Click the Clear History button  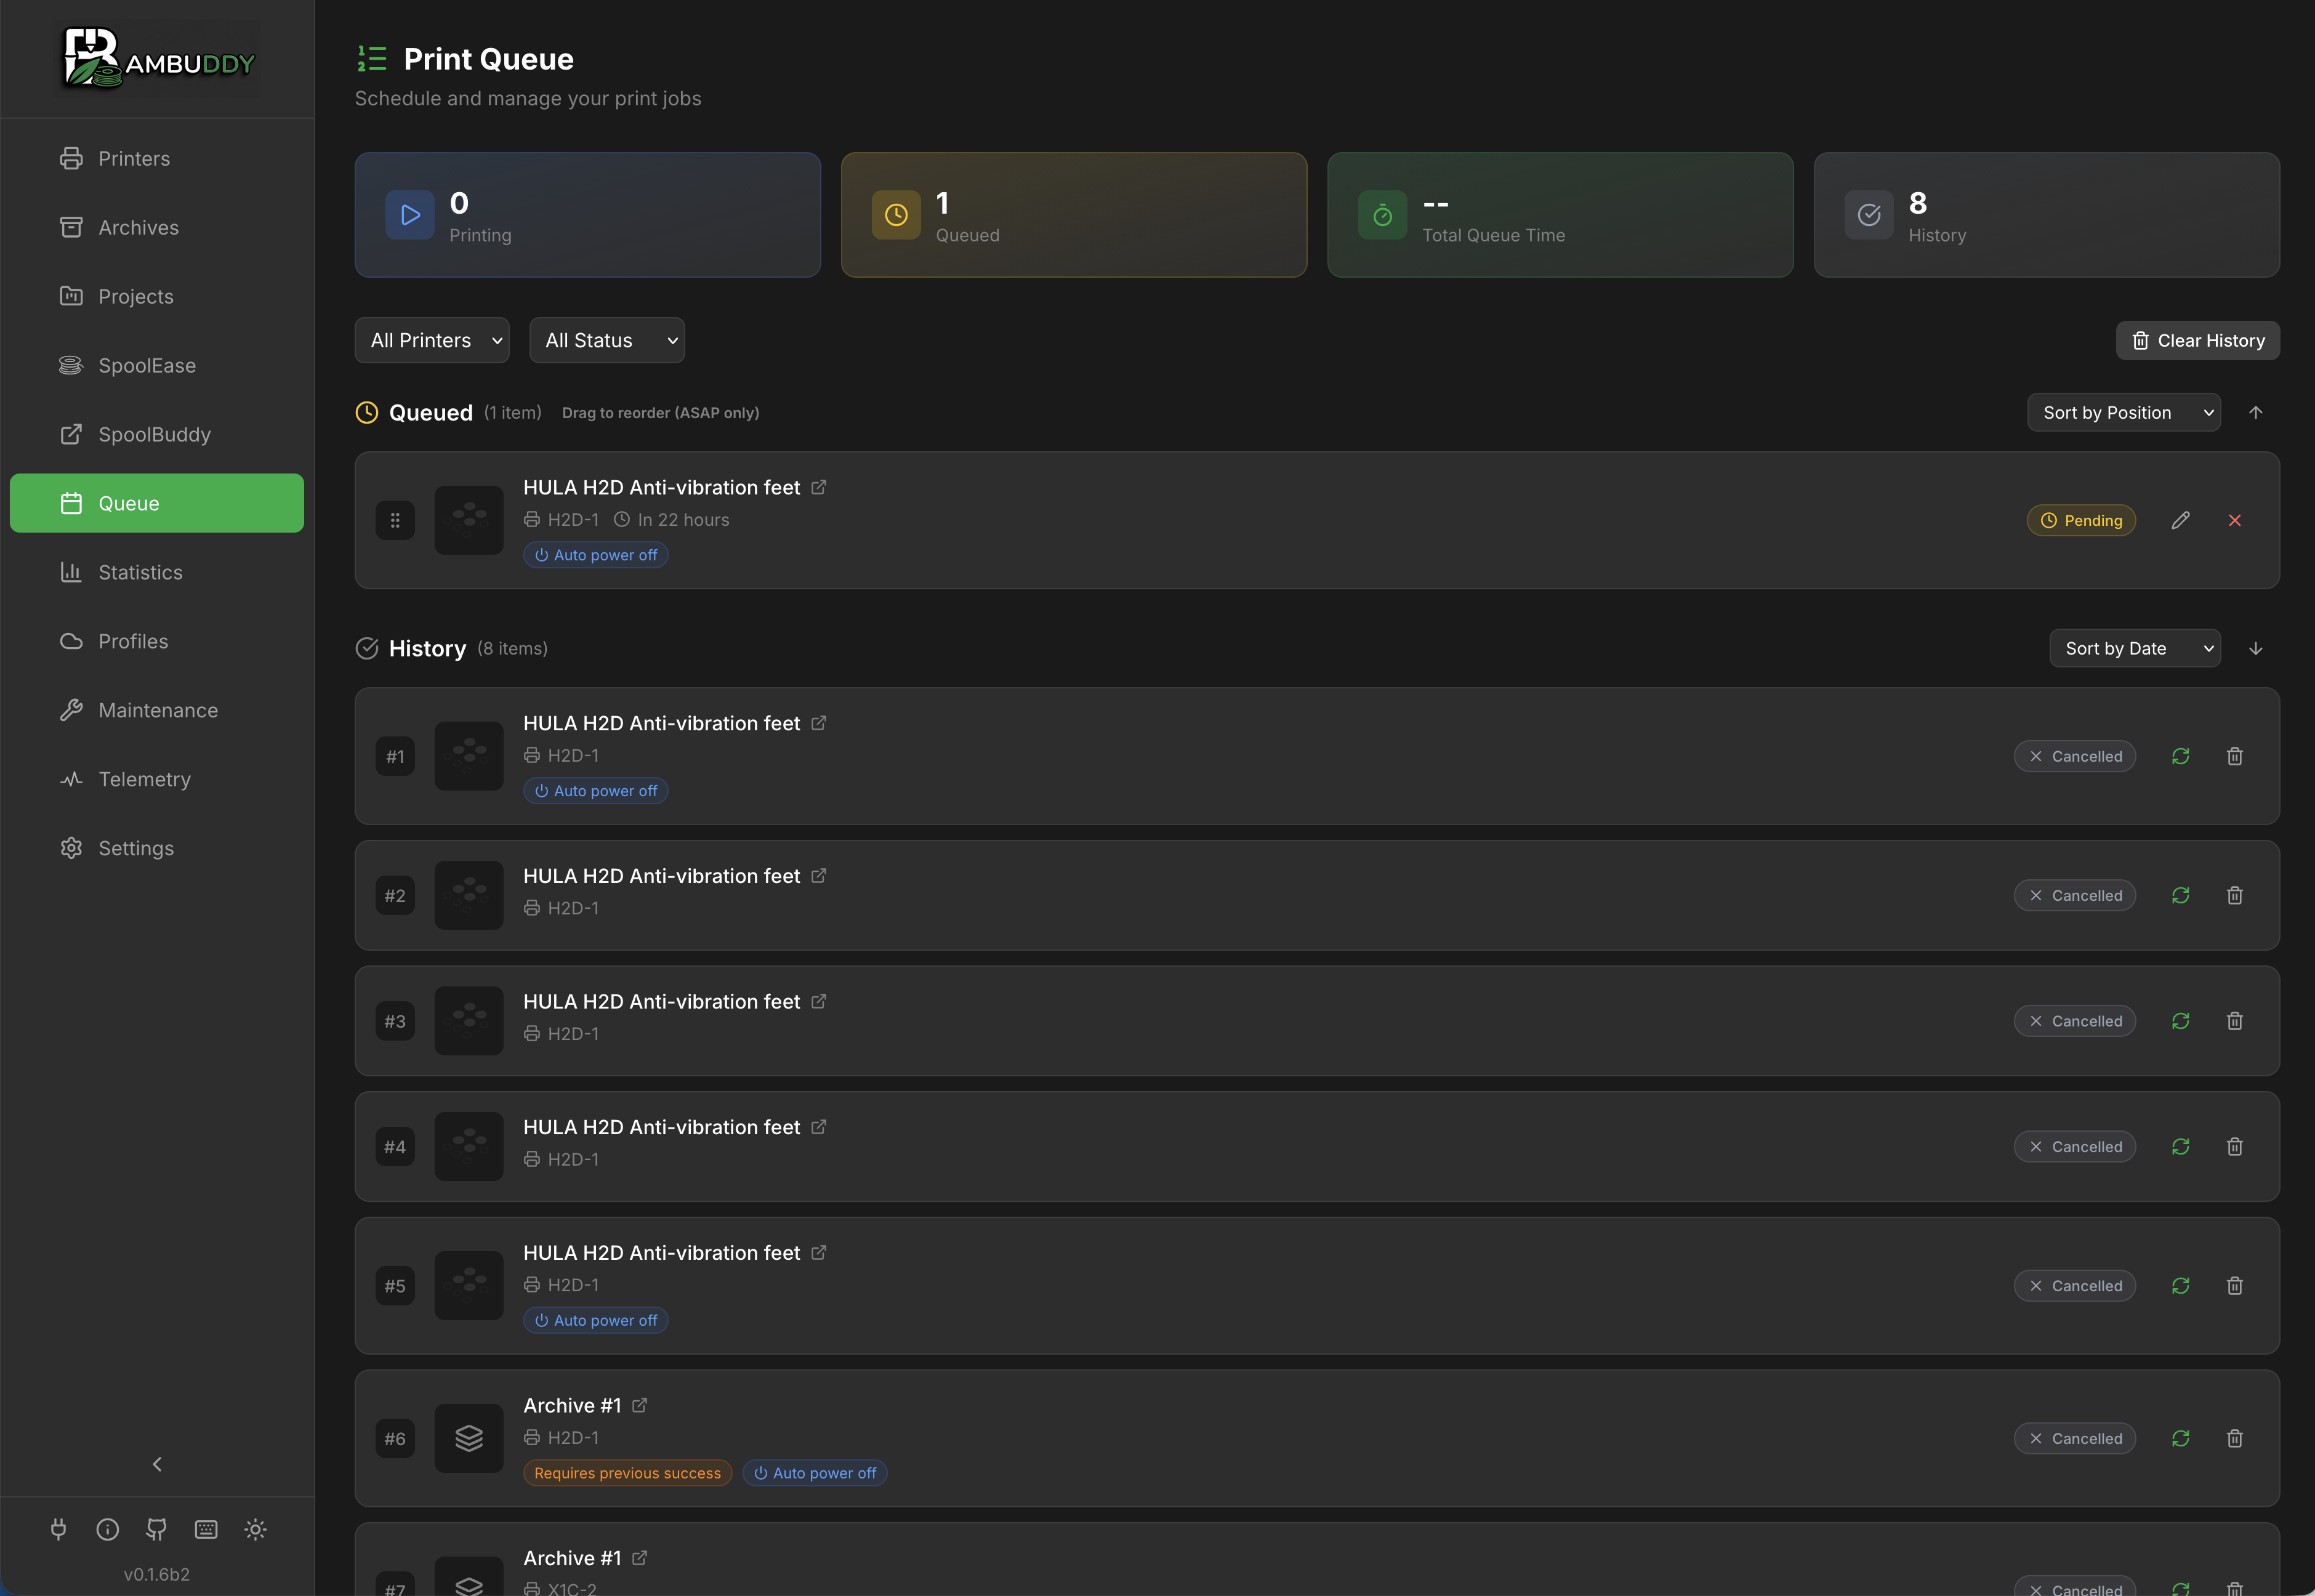[x=2197, y=340]
